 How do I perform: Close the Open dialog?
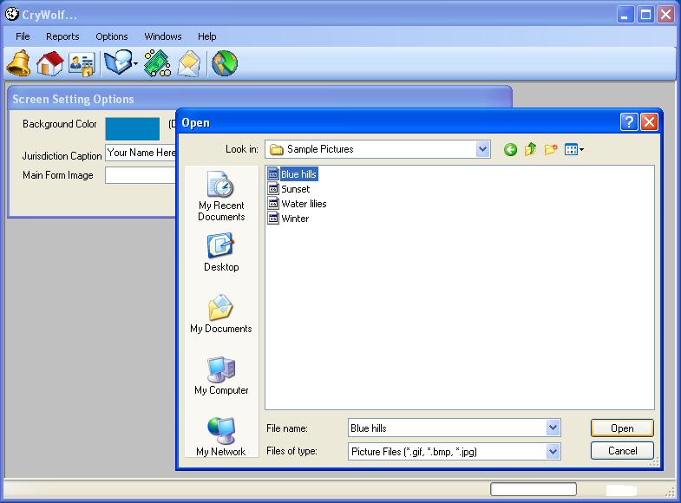[x=649, y=122]
